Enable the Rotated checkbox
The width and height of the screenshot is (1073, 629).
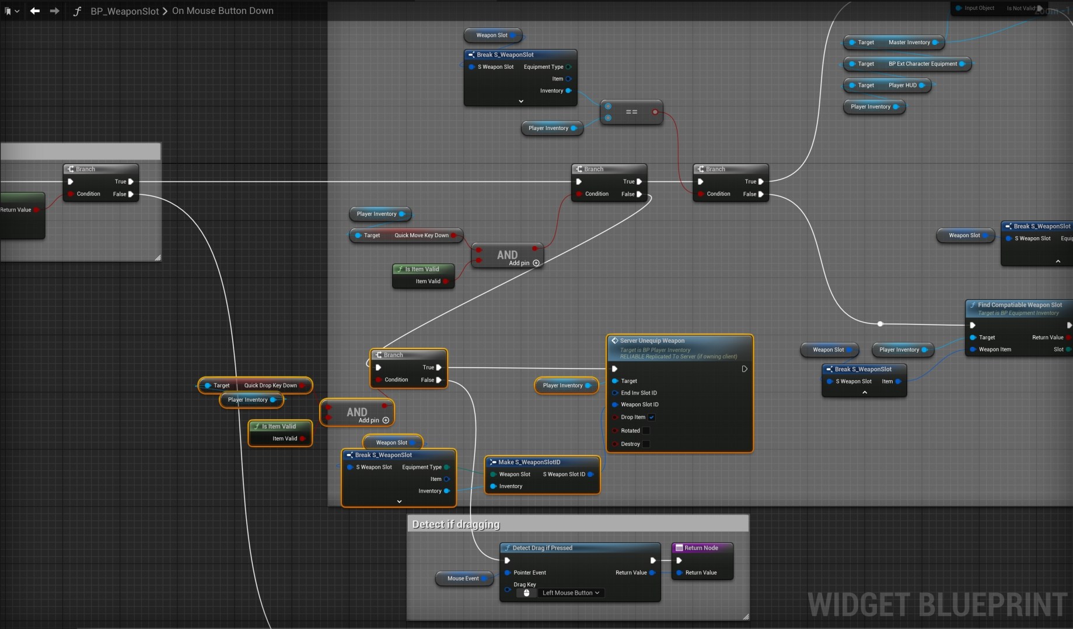646,431
